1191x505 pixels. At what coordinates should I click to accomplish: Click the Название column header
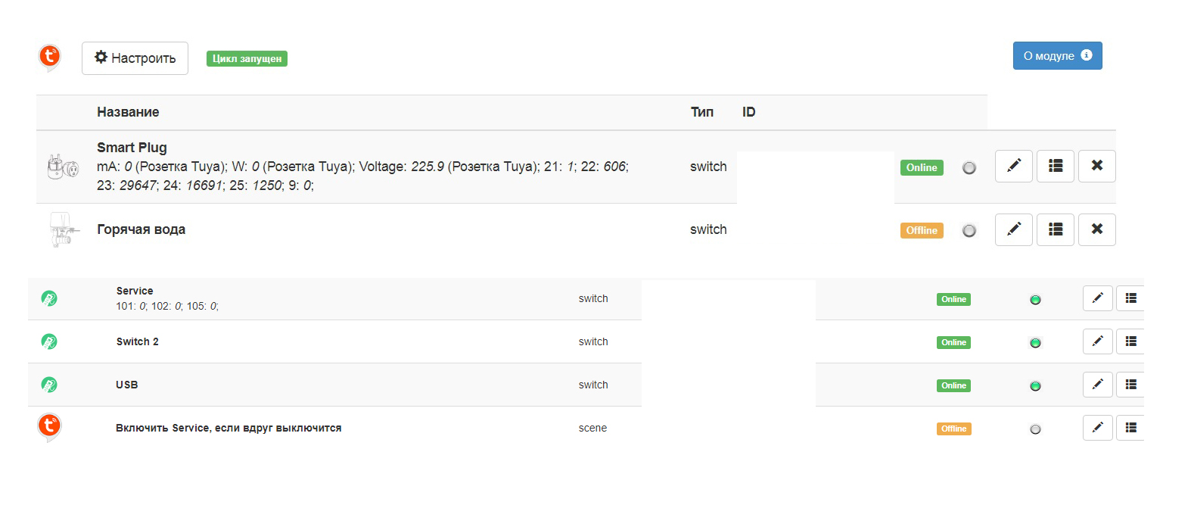pyautogui.click(x=128, y=112)
